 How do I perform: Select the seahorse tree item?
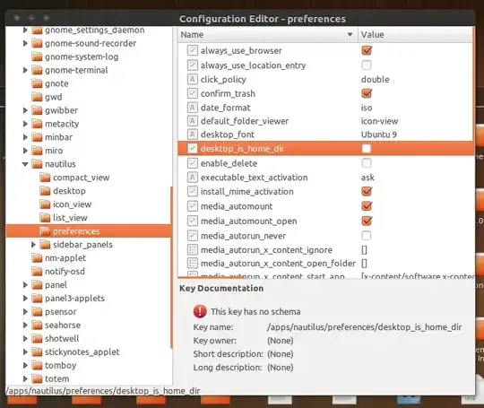pos(63,326)
